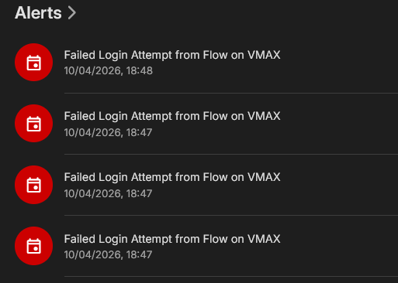Click the red calendar icon of the 18:48 alert
The height and width of the screenshot is (283, 398).
(34, 63)
